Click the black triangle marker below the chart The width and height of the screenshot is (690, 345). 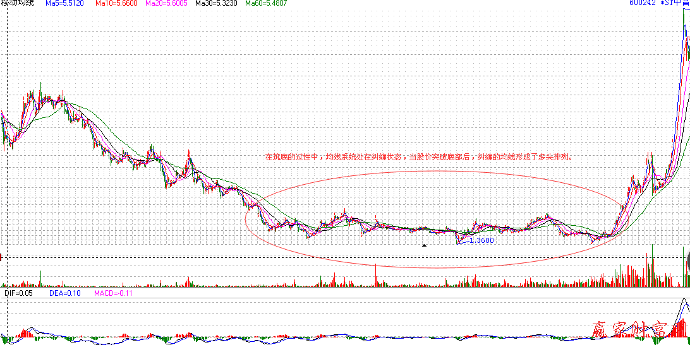click(x=425, y=245)
